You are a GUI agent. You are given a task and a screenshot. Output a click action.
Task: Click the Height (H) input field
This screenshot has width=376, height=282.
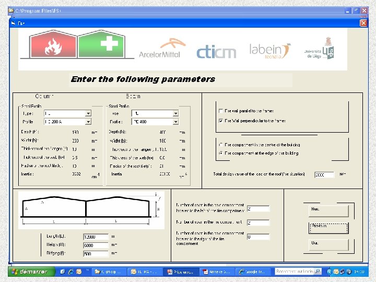tap(96, 245)
